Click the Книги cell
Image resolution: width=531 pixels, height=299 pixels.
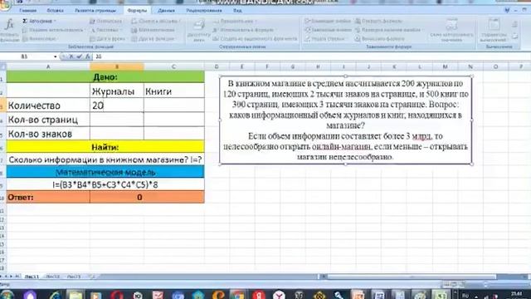coord(174,91)
